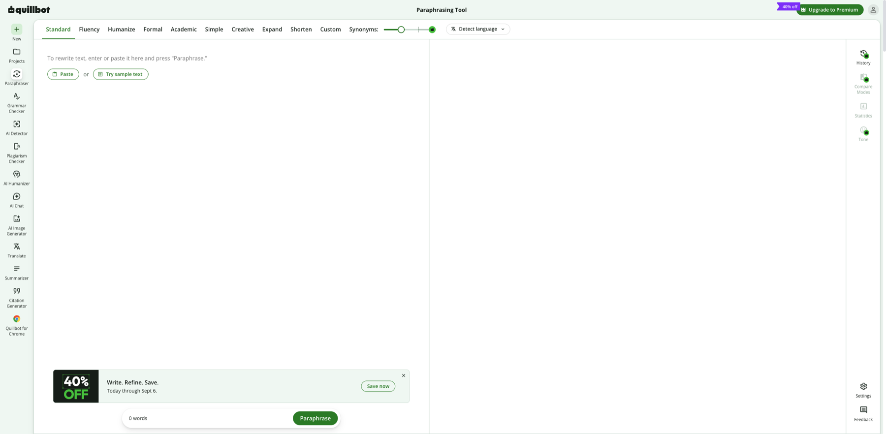
Task: Choose the Academic mode tab
Action: [x=184, y=30]
